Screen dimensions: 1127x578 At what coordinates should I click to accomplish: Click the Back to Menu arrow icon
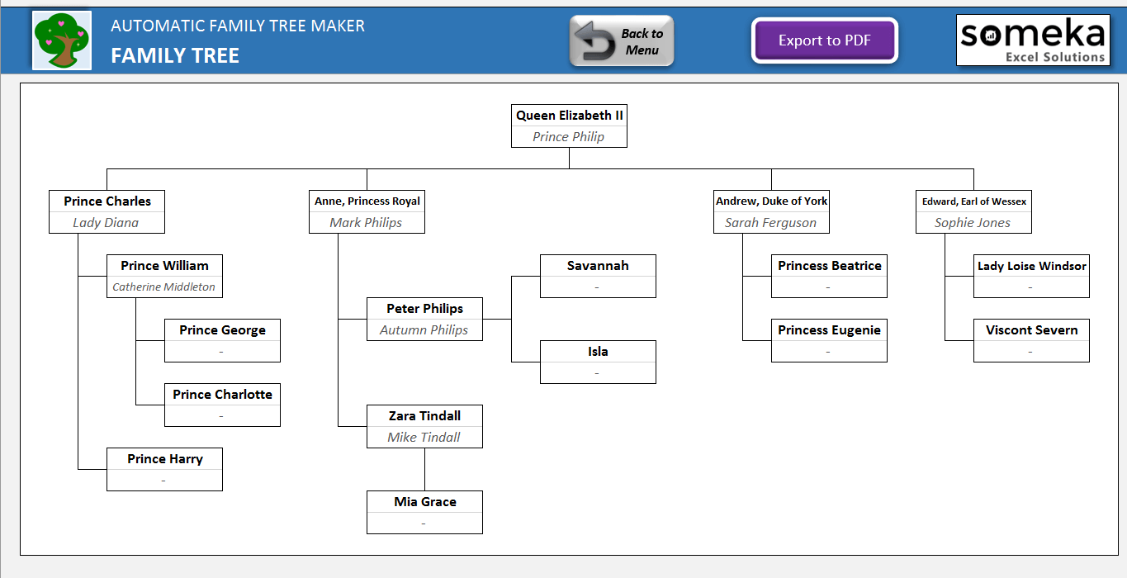pos(594,39)
